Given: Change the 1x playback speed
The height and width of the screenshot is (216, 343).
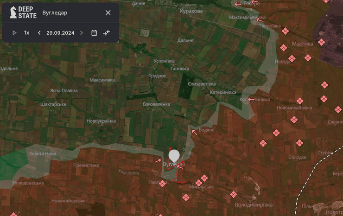Looking at the screenshot, I should click(x=27, y=33).
